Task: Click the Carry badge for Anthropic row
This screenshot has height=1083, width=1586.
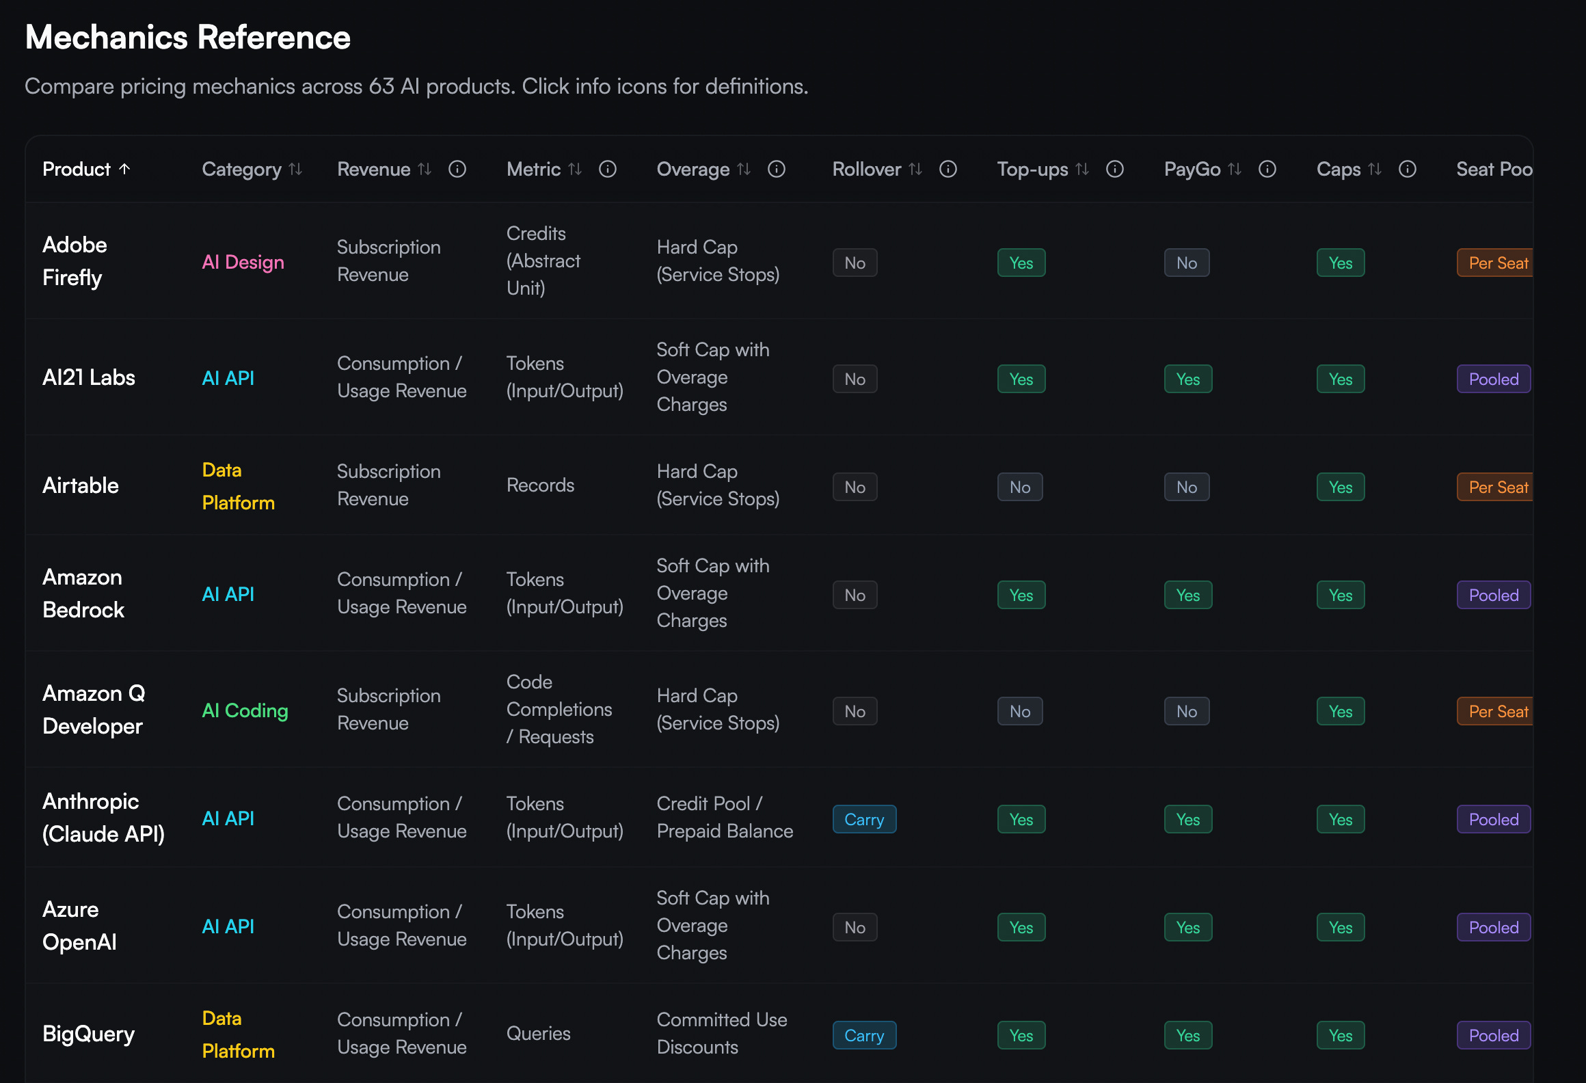Action: coord(864,819)
